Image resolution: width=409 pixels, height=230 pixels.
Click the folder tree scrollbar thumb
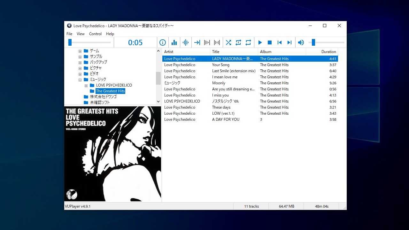pos(158,78)
